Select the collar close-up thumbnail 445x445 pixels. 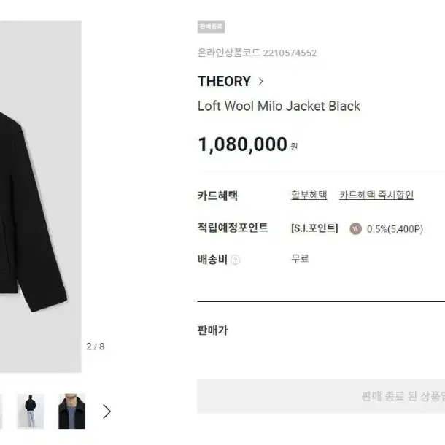pos(71,411)
